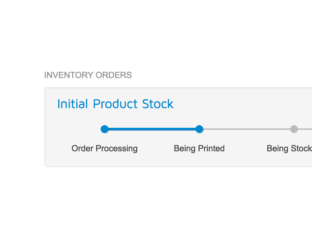The height and width of the screenshot is (234, 312).
Task: Click empty card area right of the title
Action: click(242, 104)
